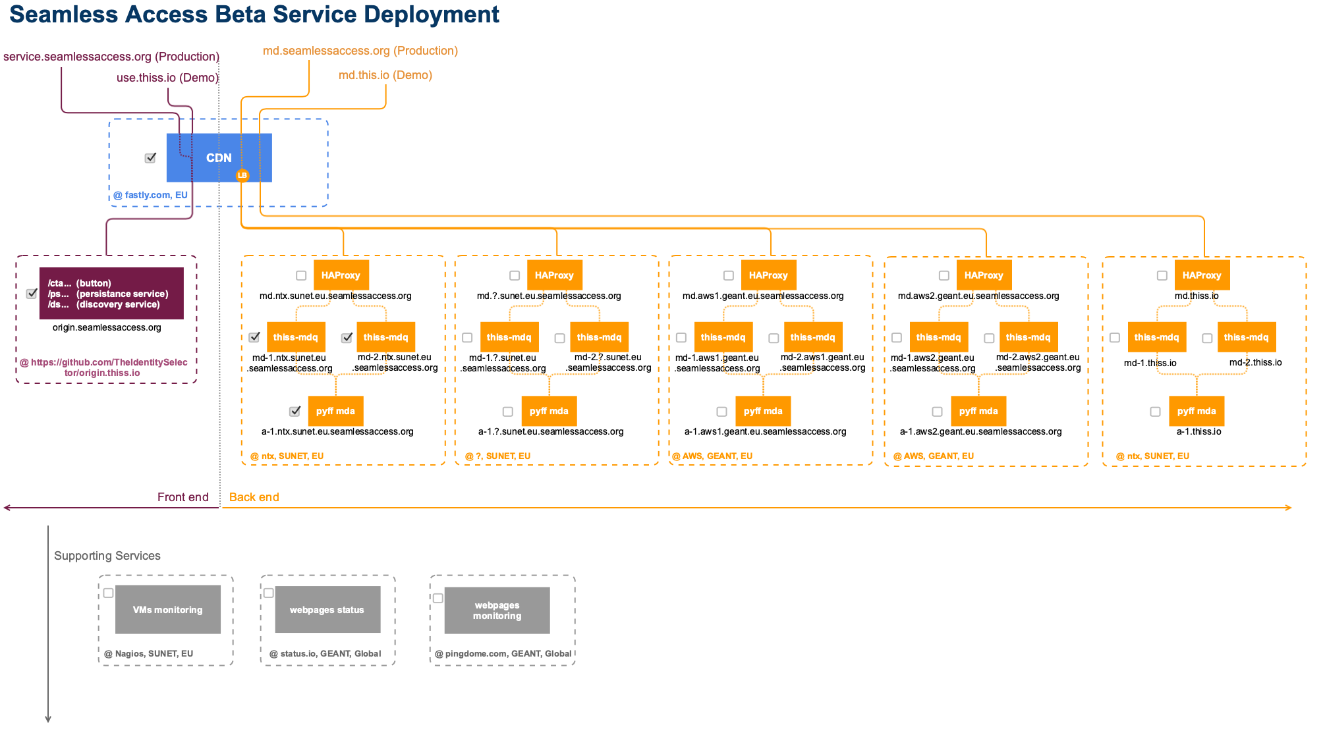Select thiss-mdq box md-2.thiss.io
This screenshot has height=756, width=1325.
[x=1247, y=337]
